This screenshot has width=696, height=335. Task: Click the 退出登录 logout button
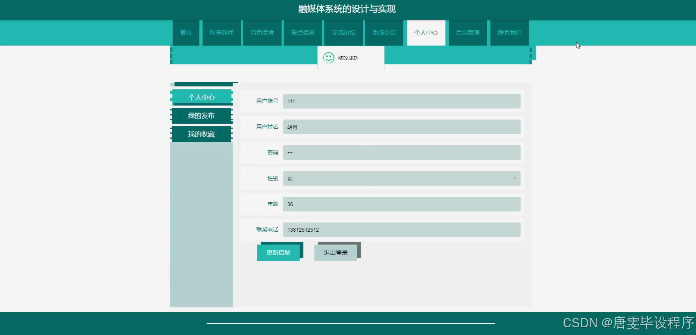pos(335,252)
